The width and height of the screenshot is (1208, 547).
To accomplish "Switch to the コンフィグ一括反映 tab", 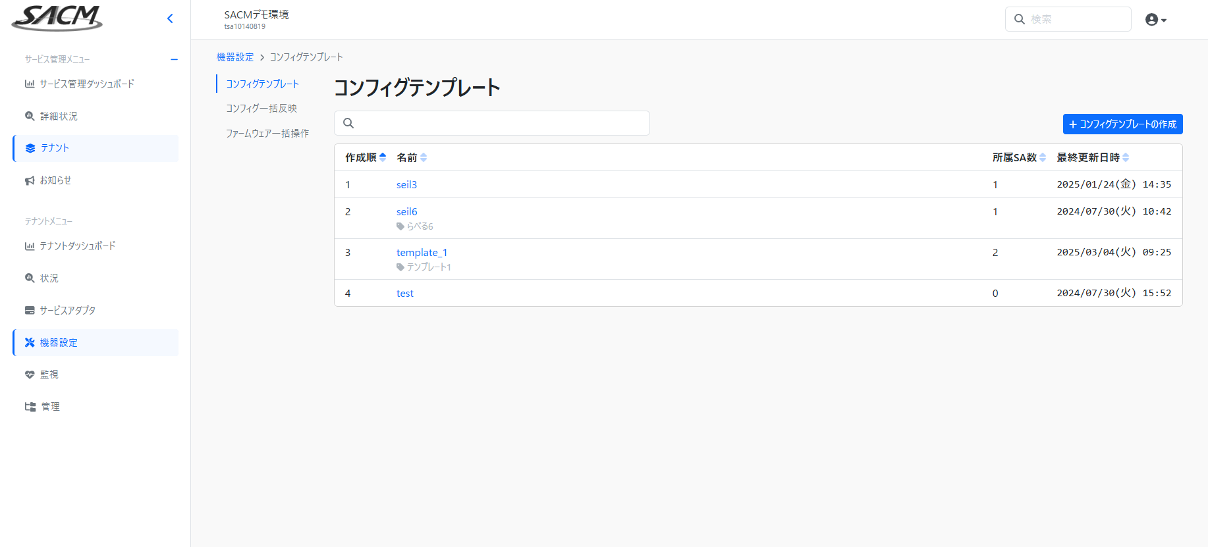I will (x=261, y=109).
